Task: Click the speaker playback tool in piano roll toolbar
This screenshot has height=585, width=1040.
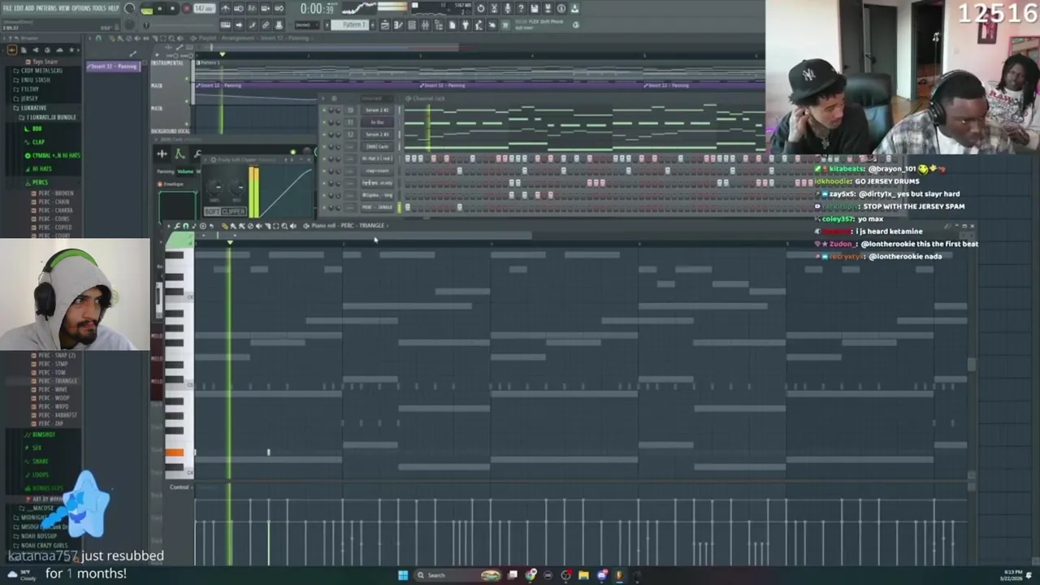Action: tap(293, 226)
